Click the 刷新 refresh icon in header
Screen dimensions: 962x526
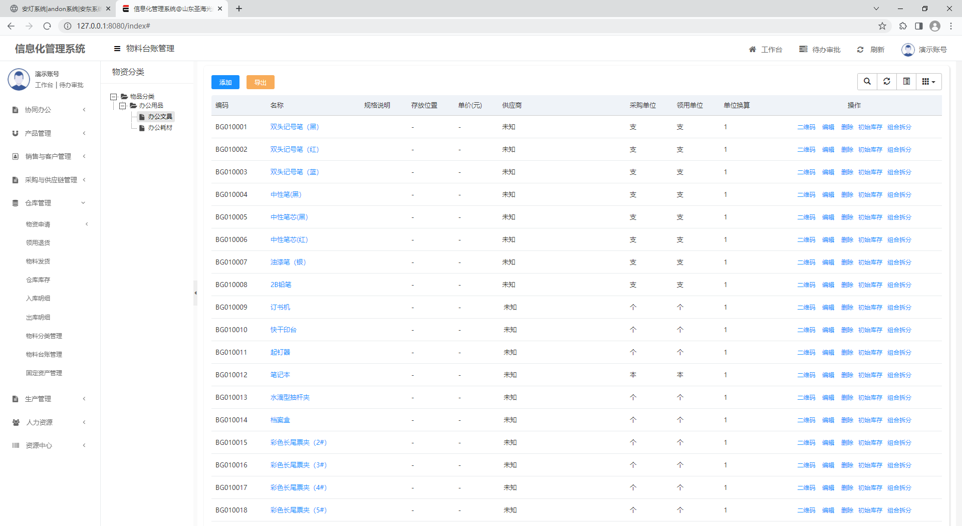[x=860, y=50]
